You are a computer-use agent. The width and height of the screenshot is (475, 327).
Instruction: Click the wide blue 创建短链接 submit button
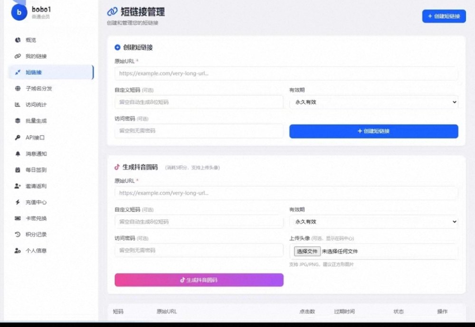pyautogui.click(x=373, y=131)
